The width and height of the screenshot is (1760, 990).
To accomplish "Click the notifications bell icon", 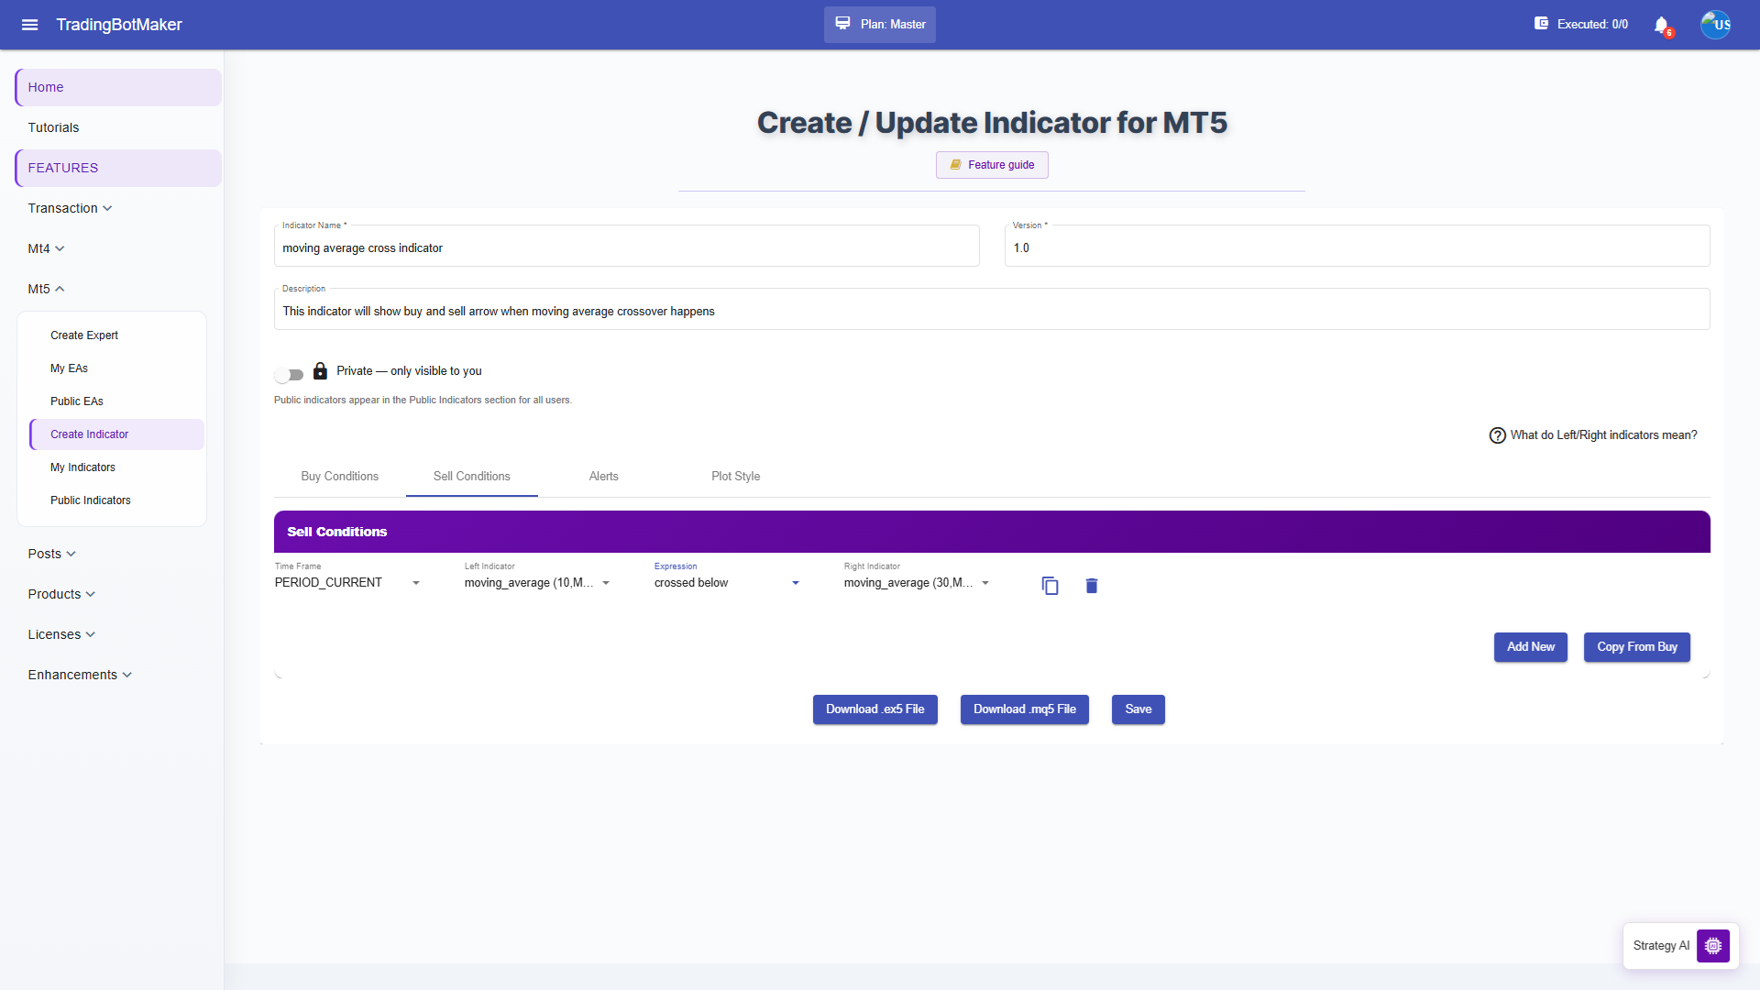I will (x=1661, y=25).
